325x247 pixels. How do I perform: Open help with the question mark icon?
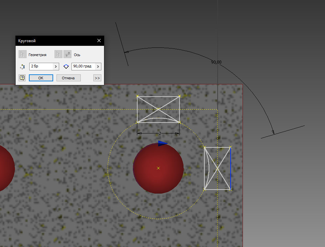(x=22, y=78)
